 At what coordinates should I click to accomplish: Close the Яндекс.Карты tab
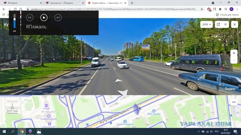(125, 3)
